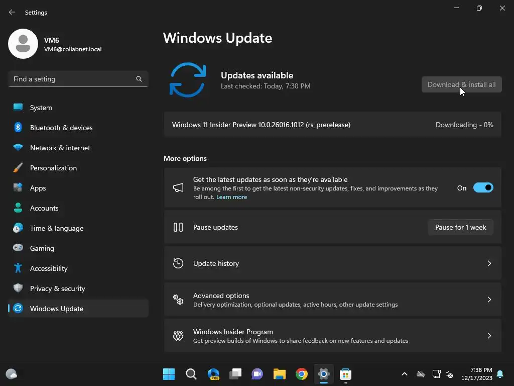Click the Windows Insider Program hearts icon
514x386 pixels.
tap(178, 335)
